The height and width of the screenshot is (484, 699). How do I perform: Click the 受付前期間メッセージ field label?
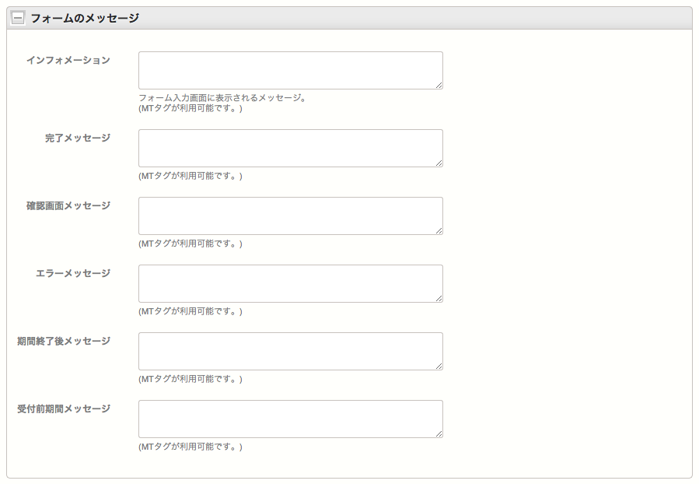pyautogui.click(x=64, y=409)
